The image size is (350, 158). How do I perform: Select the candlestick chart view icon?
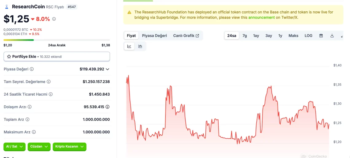click(x=140, y=46)
